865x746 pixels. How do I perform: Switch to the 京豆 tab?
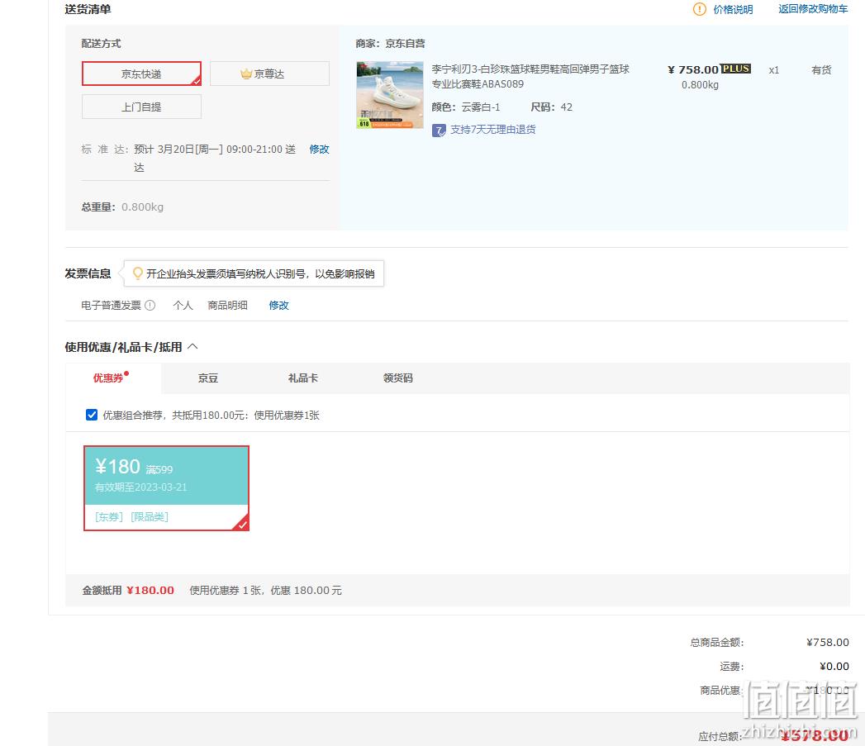tap(208, 378)
